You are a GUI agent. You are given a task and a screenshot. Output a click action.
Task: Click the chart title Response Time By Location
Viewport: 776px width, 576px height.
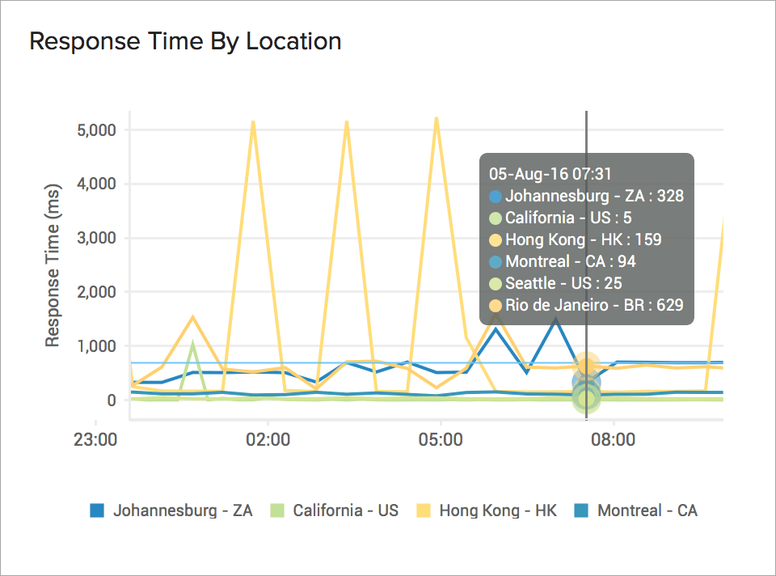pyautogui.click(x=185, y=41)
